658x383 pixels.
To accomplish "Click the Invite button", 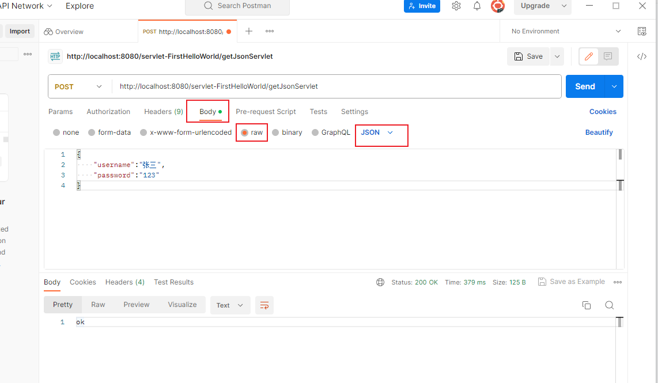I will point(422,6).
